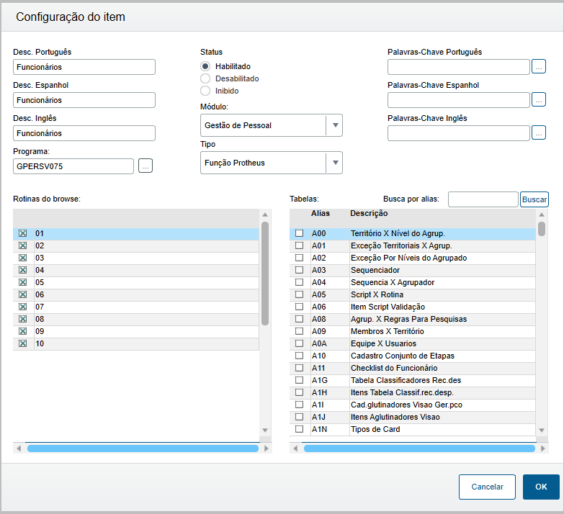
Task: Select the Inibido status option
Action: pyautogui.click(x=205, y=91)
